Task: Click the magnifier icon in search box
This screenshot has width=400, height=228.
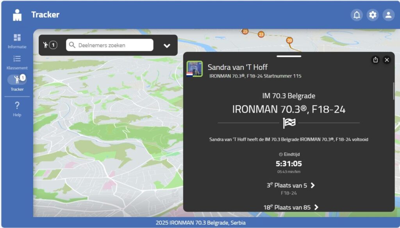Action: tap(72, 45)
